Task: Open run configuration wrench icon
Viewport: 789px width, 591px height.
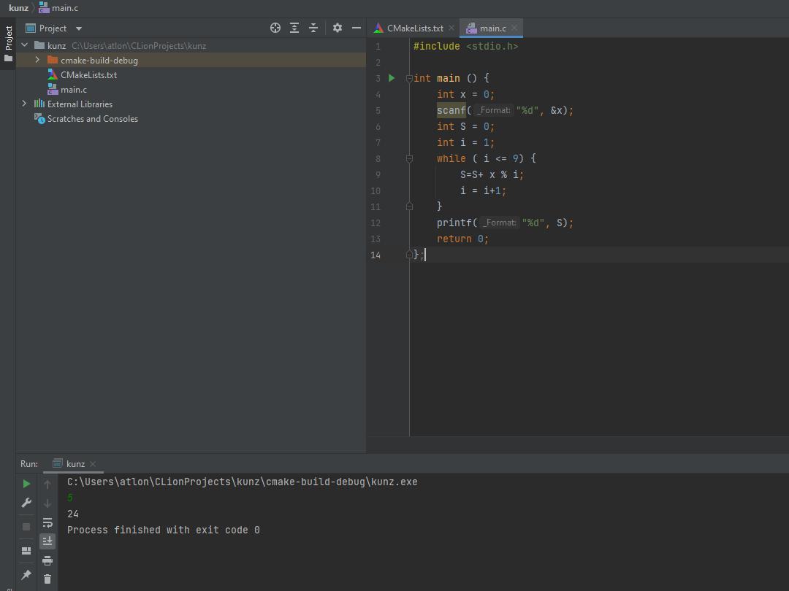Action: click(x=26, y=503)
